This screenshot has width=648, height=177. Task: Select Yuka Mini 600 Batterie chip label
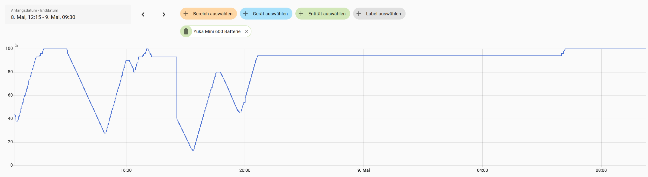(x=217, y=31)
